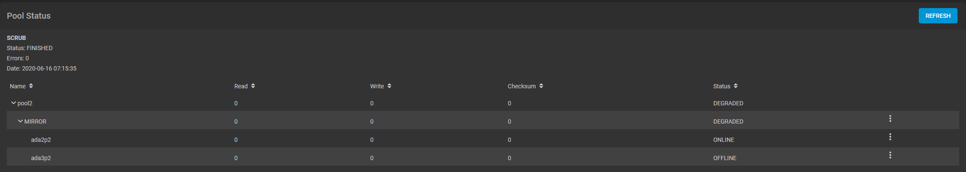This screenshot has width=966, height=172.
Task: Click the OFFLINE status of ada3p2
Action: coord(724,158)
